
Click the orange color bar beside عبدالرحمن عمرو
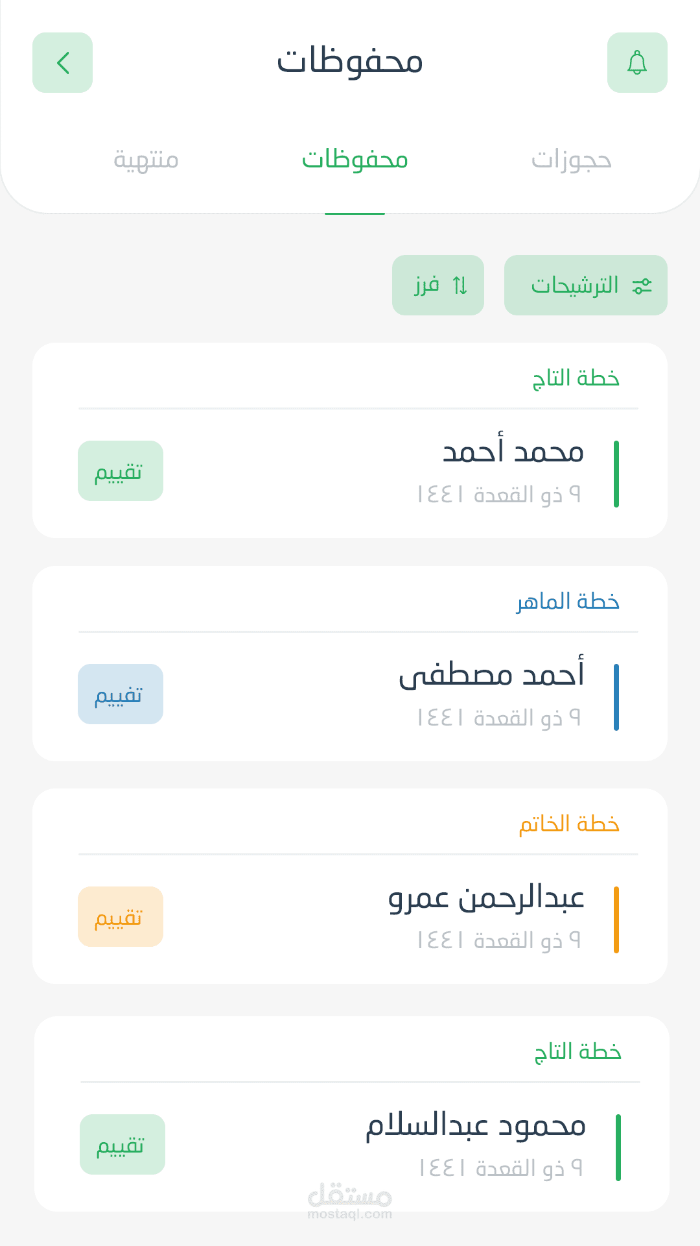pyautogui.click(x=616, y=920)
